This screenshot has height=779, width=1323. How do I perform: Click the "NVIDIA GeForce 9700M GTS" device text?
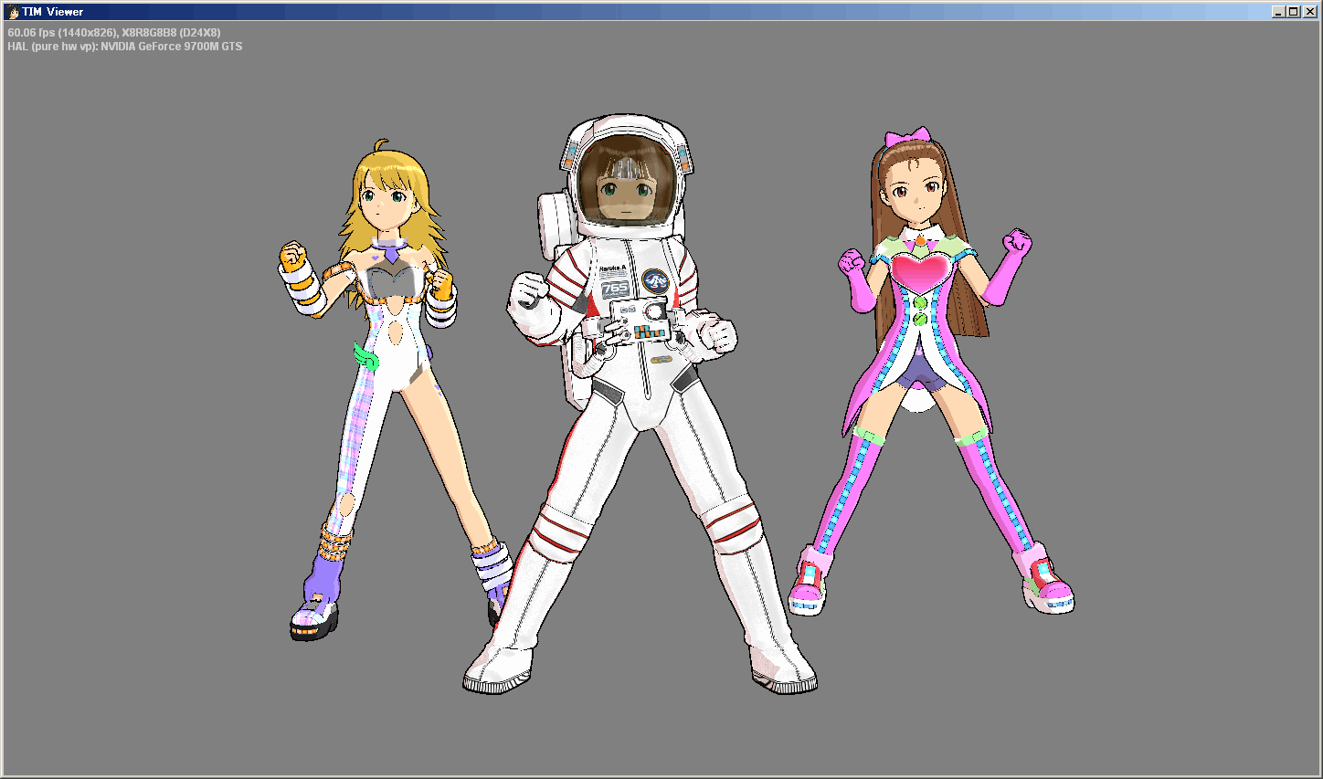[x=172, y=47]
